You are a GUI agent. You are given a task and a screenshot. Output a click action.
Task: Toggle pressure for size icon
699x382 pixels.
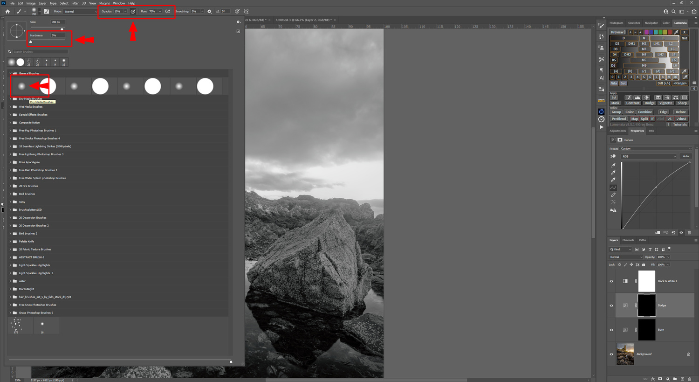pos(237,11)
